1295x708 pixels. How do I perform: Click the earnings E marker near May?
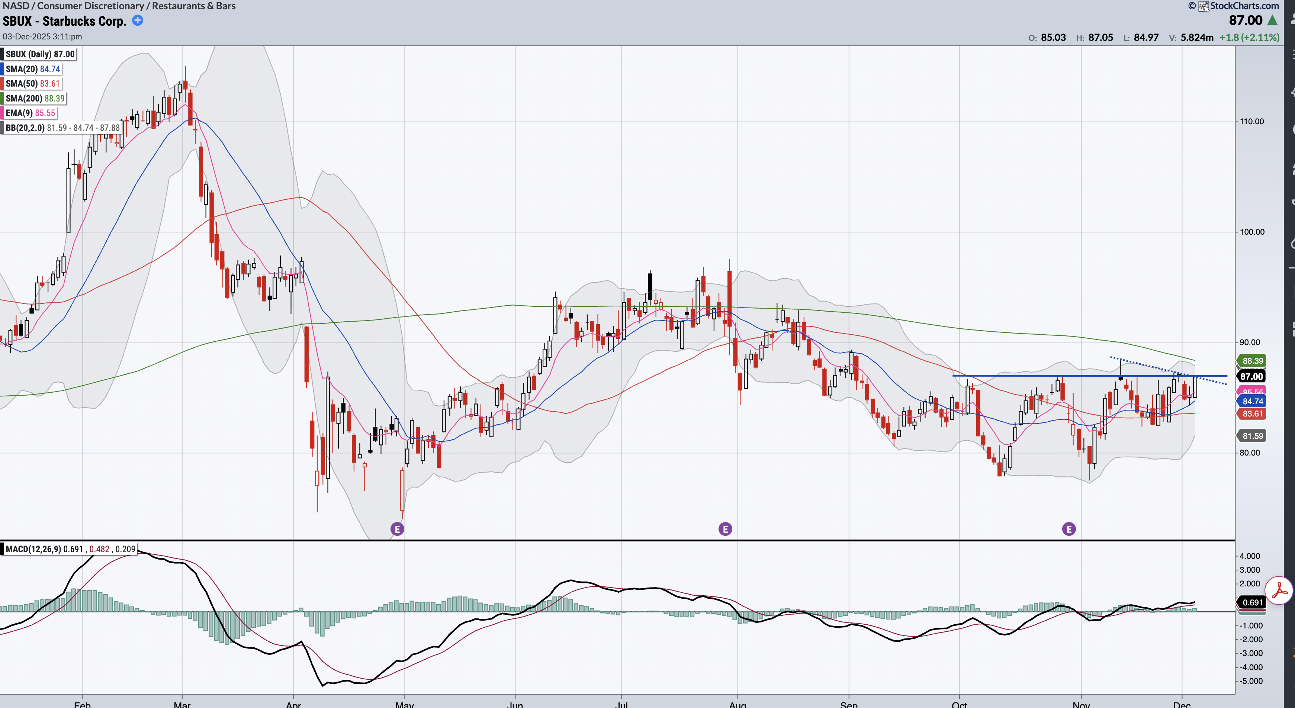point(397,529)
